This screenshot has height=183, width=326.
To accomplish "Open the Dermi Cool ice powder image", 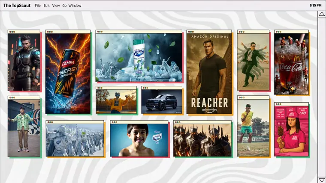I will [139, 58].
